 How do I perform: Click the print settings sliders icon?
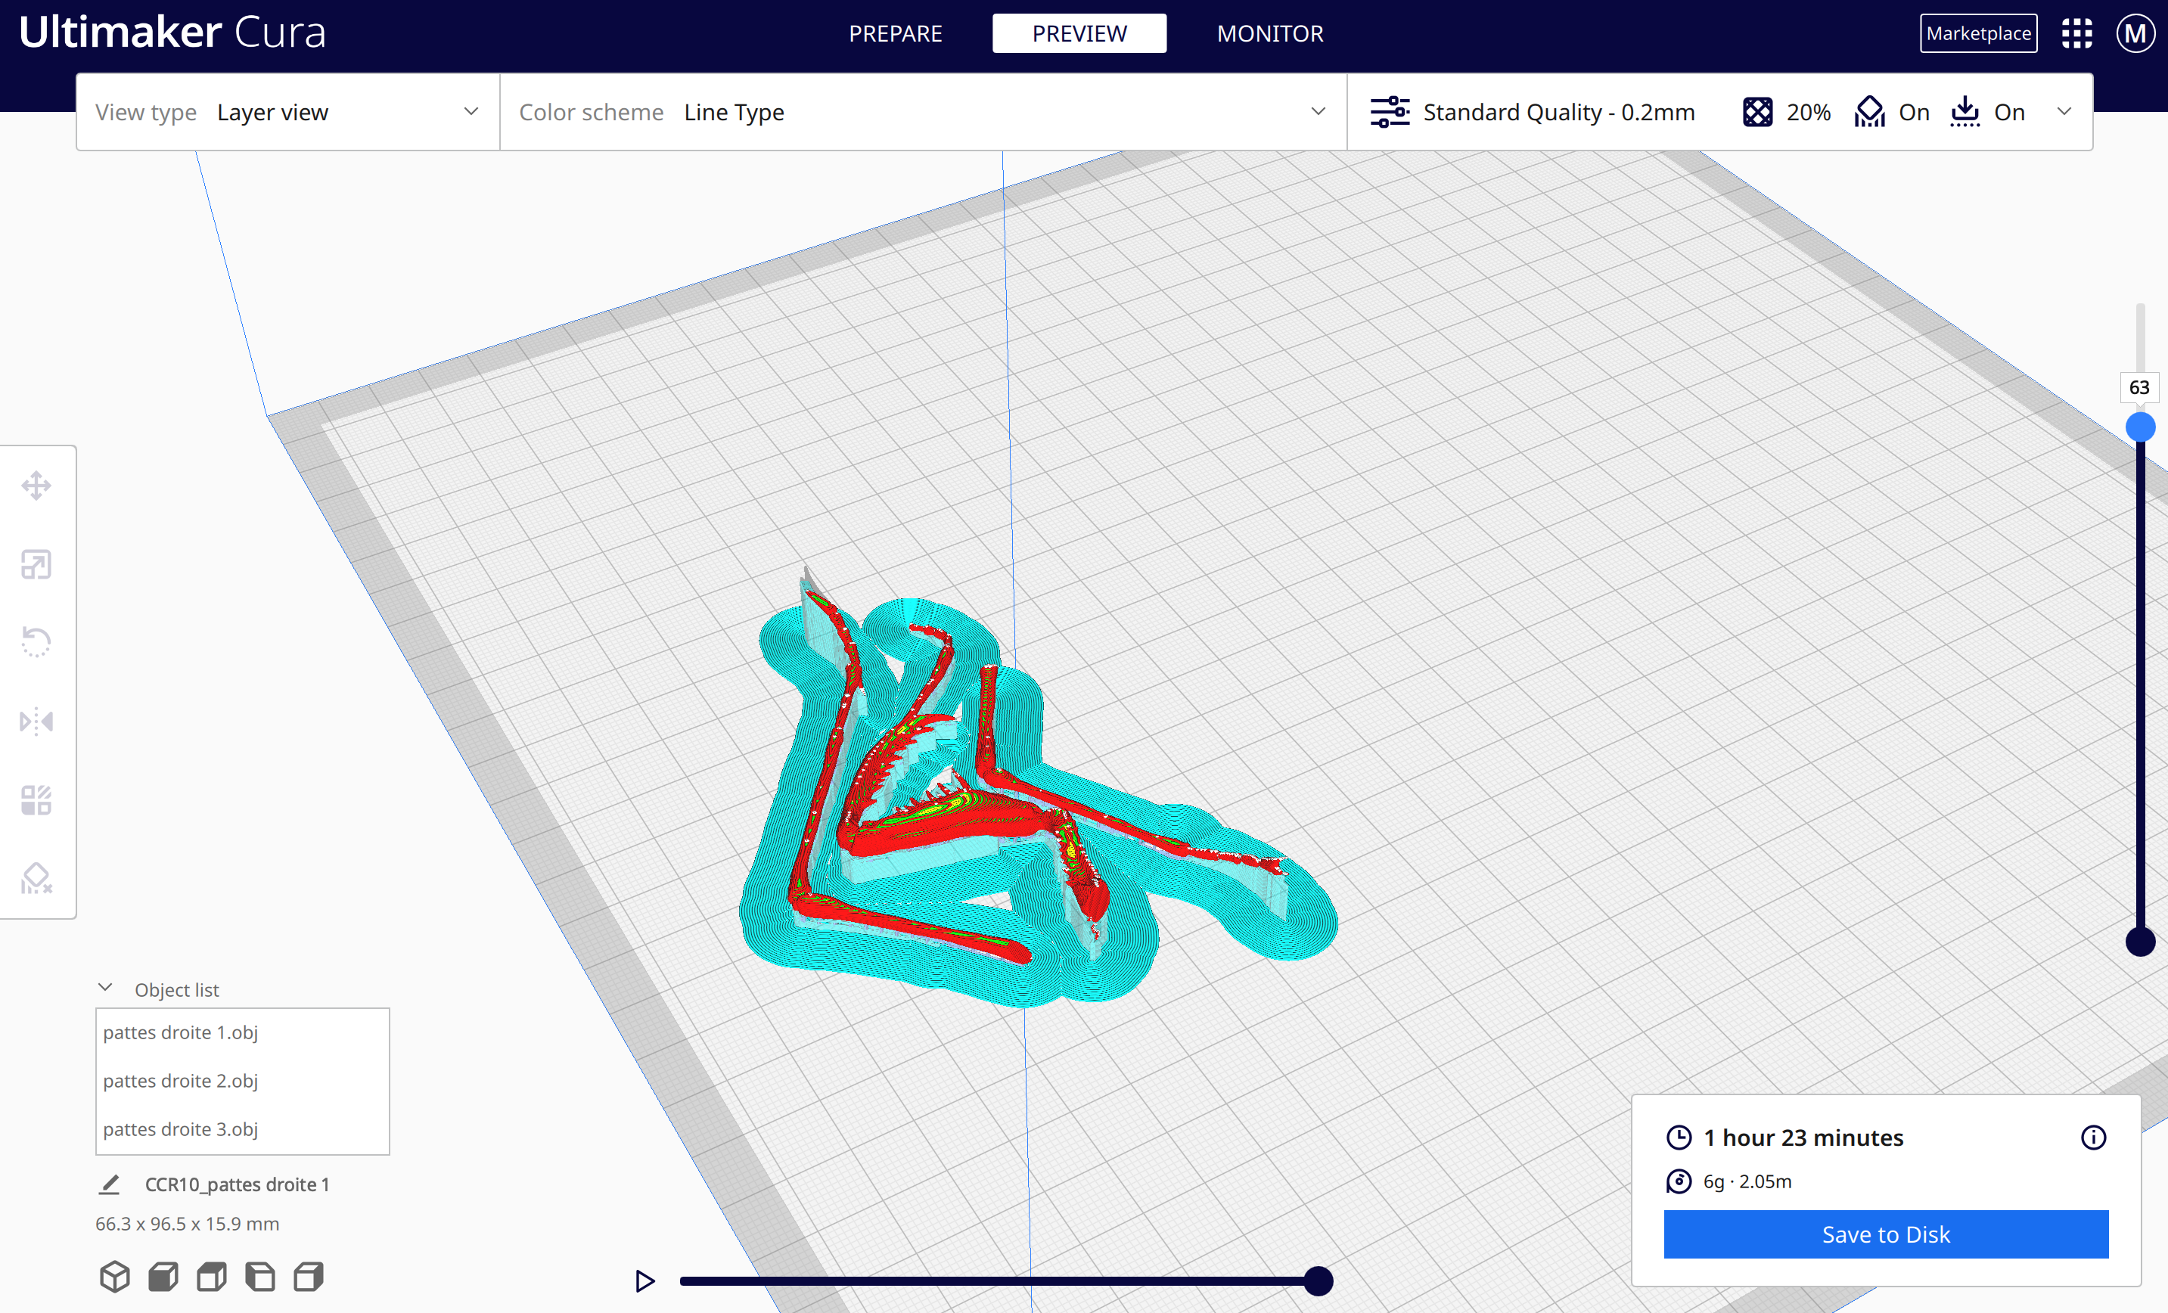click(1390, 112)
